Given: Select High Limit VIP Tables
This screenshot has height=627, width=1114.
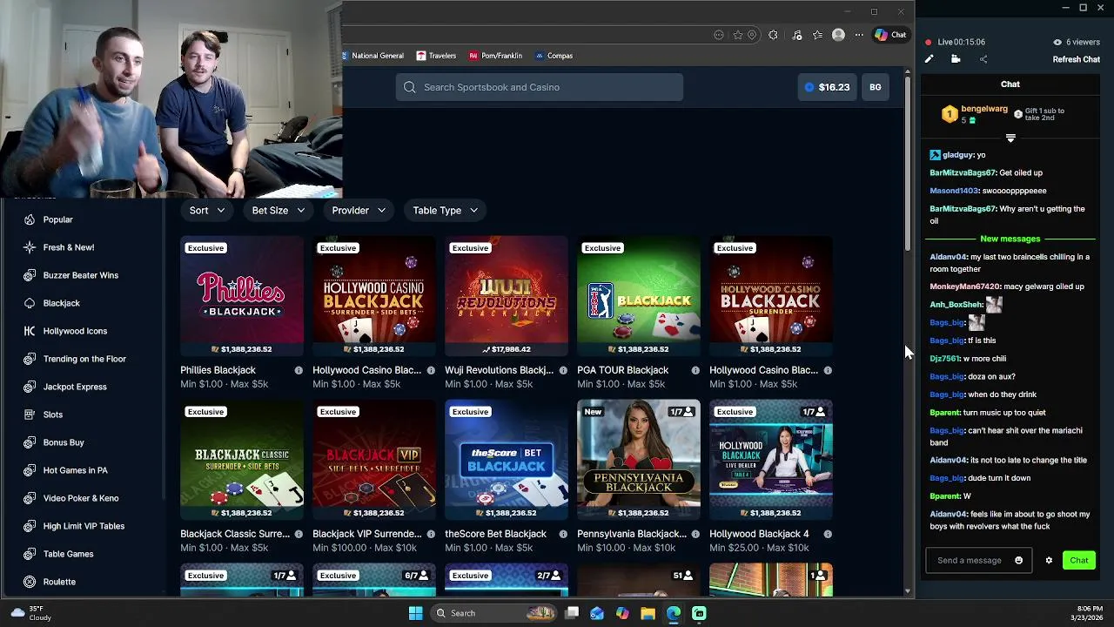Looking at the screenshot, I should pyautogui.click(x=84, y=526).
